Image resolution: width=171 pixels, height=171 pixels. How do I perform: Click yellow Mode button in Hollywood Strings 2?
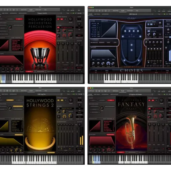10,100
